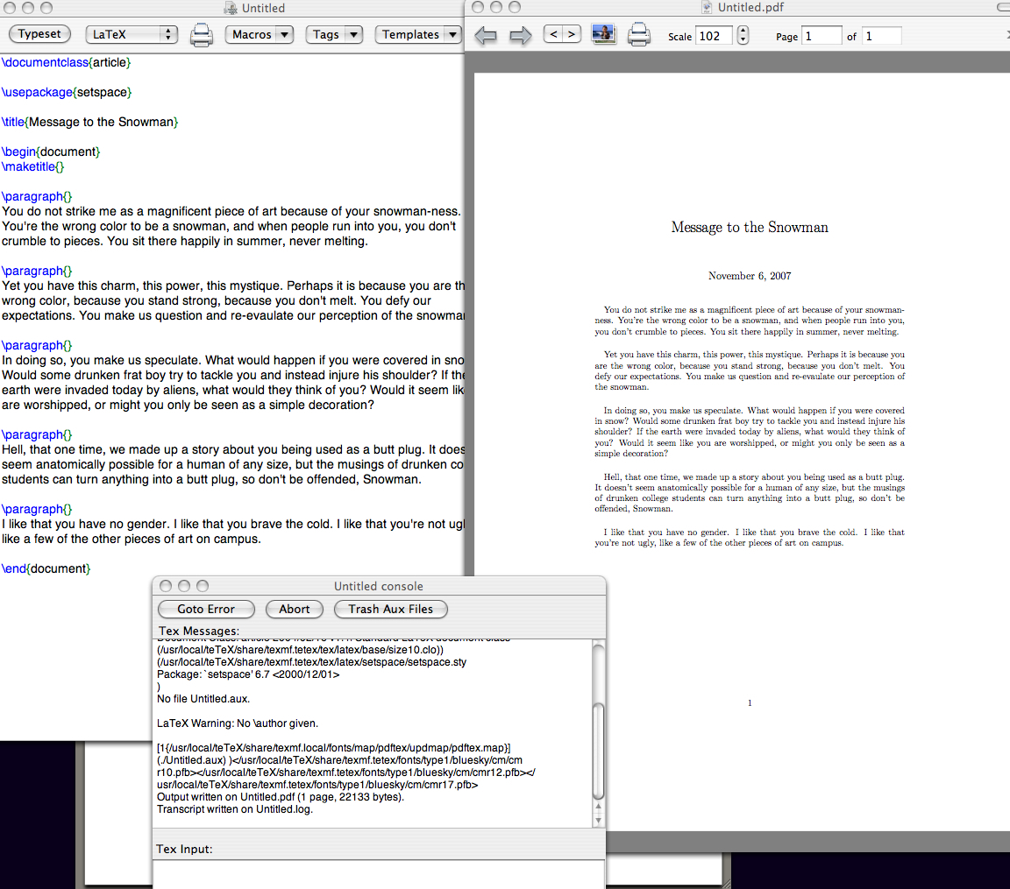The height and width of the screenshot is (889, 1010).
Task: Click the printer icon in the editor toolbar
Action: [x=202, y=35]
